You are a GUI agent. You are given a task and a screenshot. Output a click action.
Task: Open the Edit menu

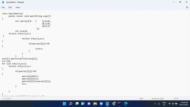point(10,7)
